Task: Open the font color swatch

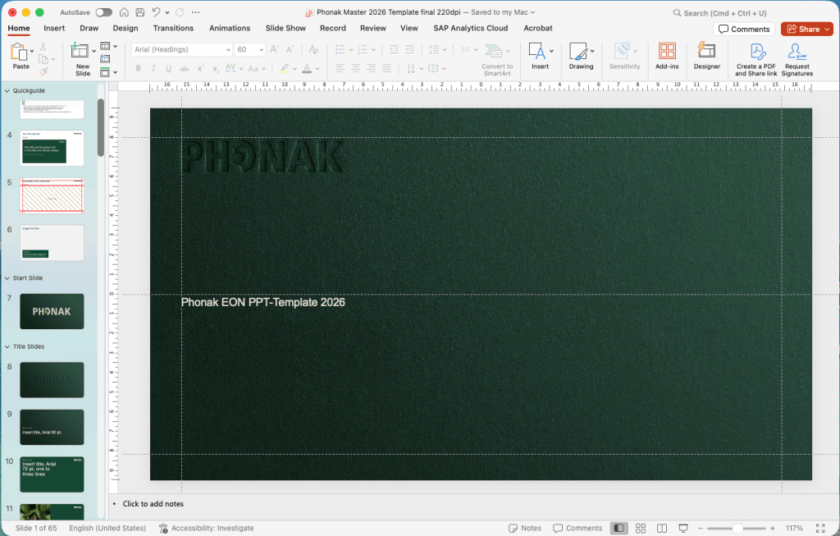Action: coord(307,69)
